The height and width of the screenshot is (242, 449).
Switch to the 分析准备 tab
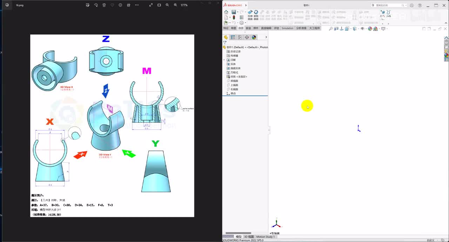coord(301,28)
